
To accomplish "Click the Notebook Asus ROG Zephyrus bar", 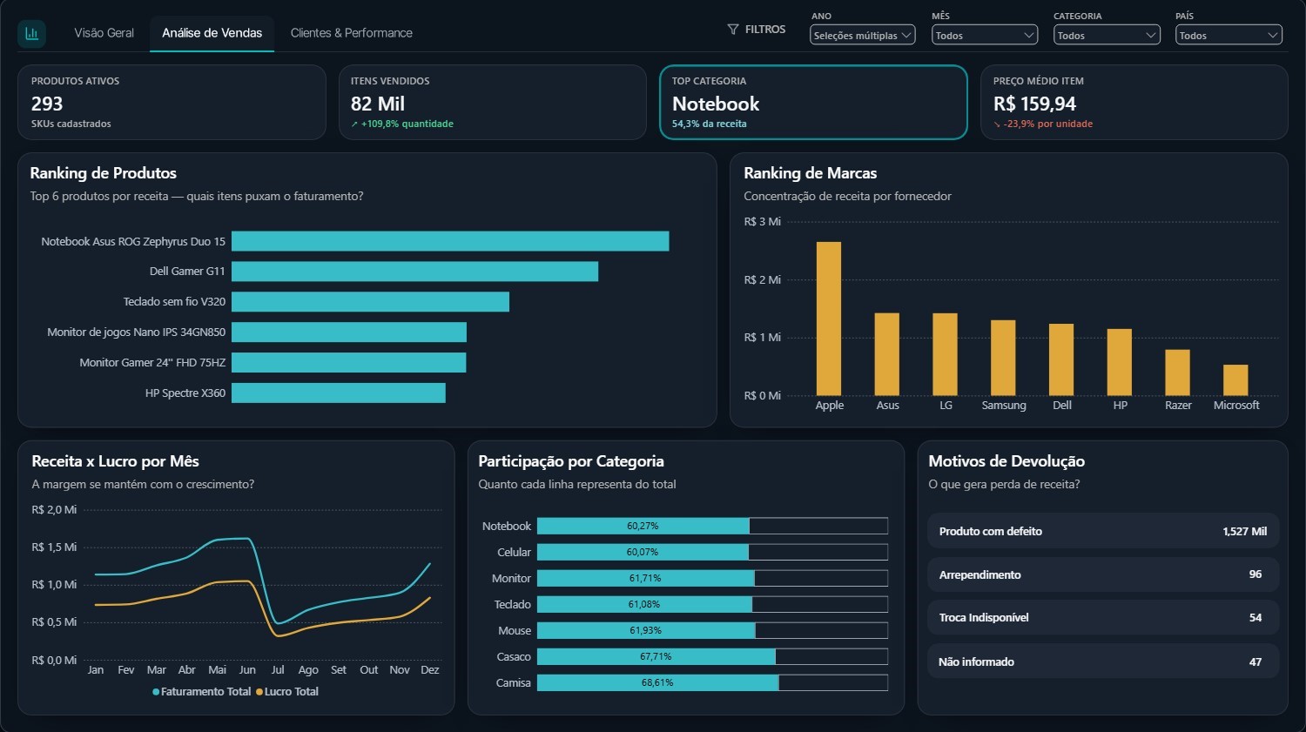I will (x=450, y=241).
